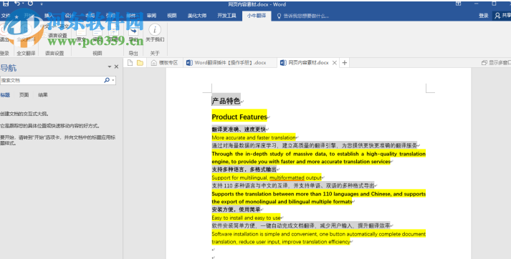The height and width of the screenshot is (259, 511).
Task: Open the 文件 menu tab
Action: [x=6, y=16]
